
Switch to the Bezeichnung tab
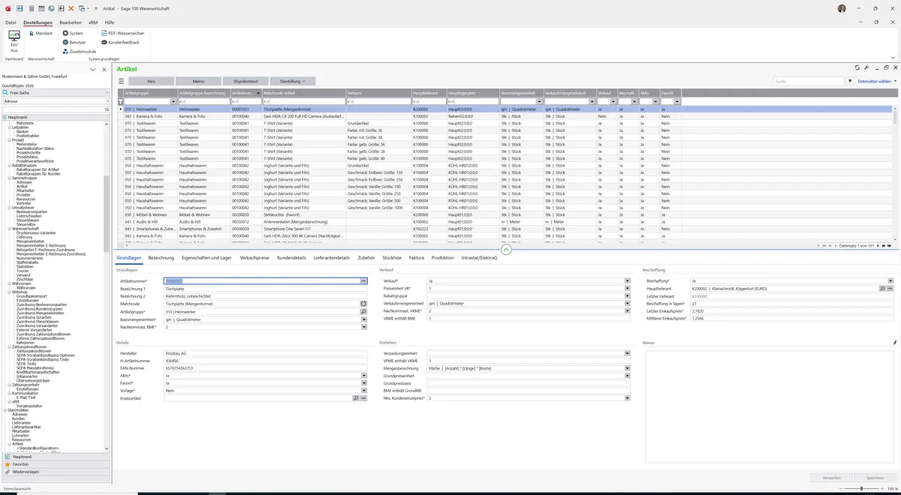161,257
